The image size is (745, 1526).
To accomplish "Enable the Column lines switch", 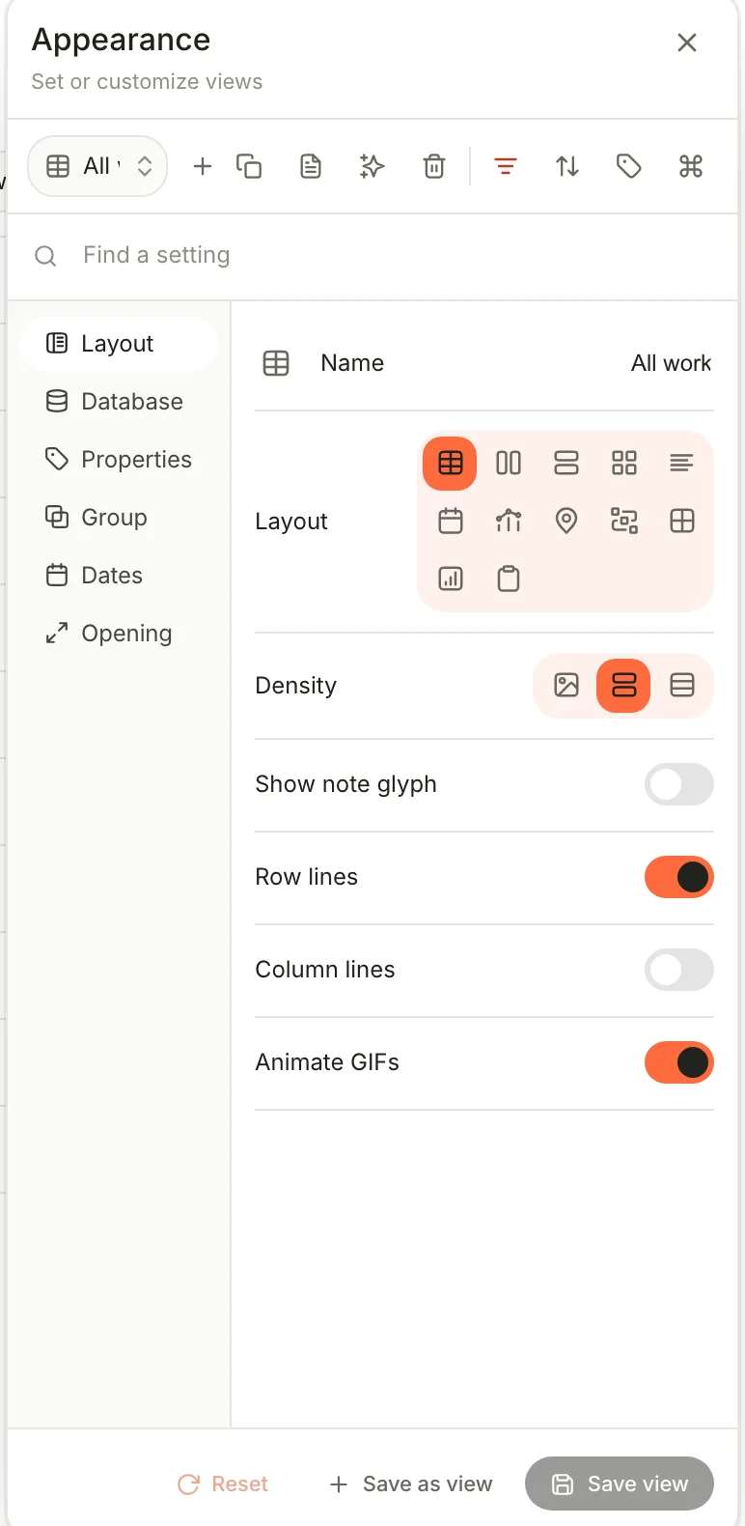I will pos(679,970).
